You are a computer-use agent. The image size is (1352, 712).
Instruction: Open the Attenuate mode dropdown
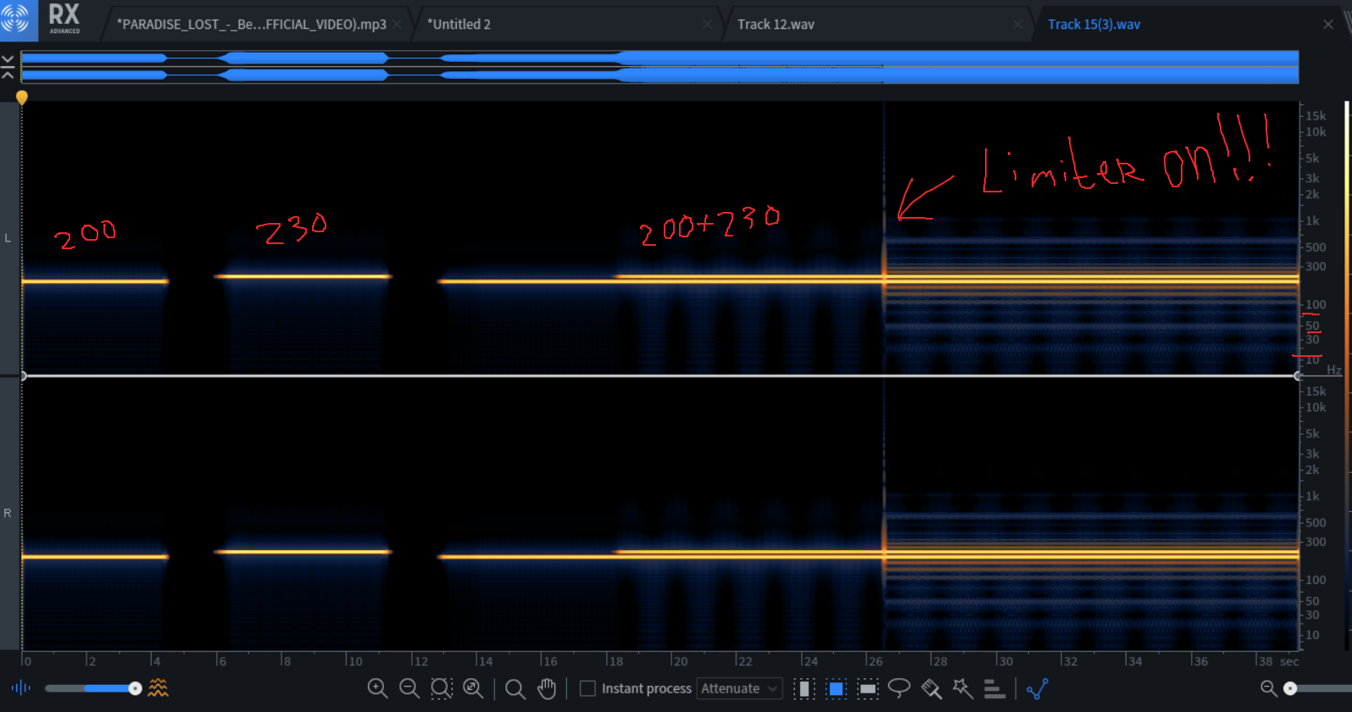(x=739, y=688)
